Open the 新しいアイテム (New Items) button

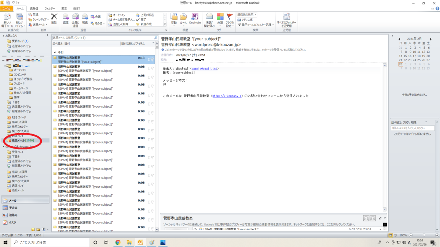[19, 20]
